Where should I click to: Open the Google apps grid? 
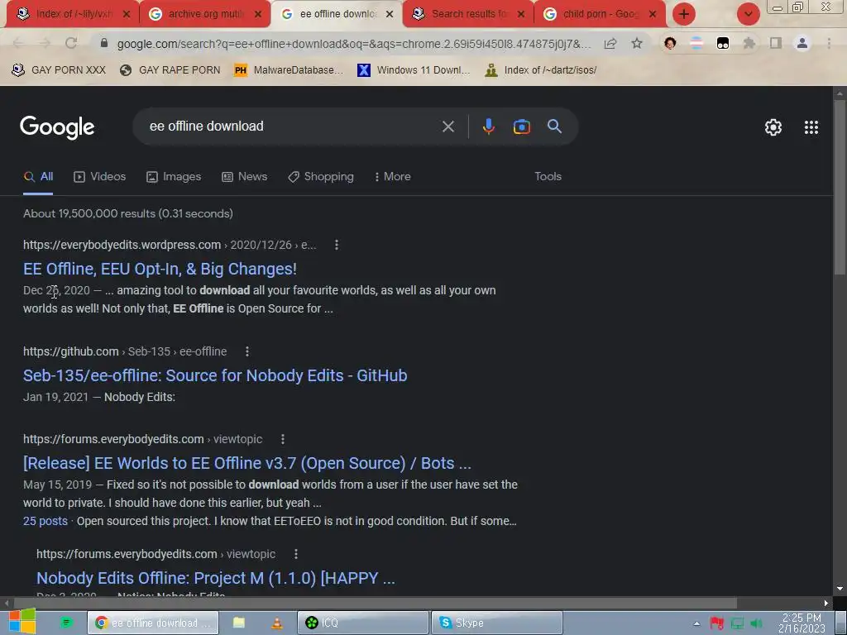[811, 127]
